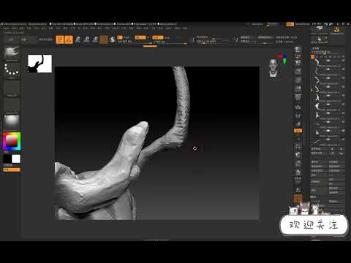
Task: Open the current brush selector thumbnail
Action: click(x=12, y=53)
